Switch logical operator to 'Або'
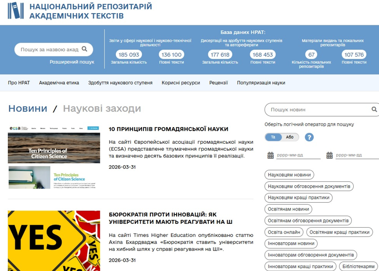The height and width of the screenshot is (271, 379). 289,137
